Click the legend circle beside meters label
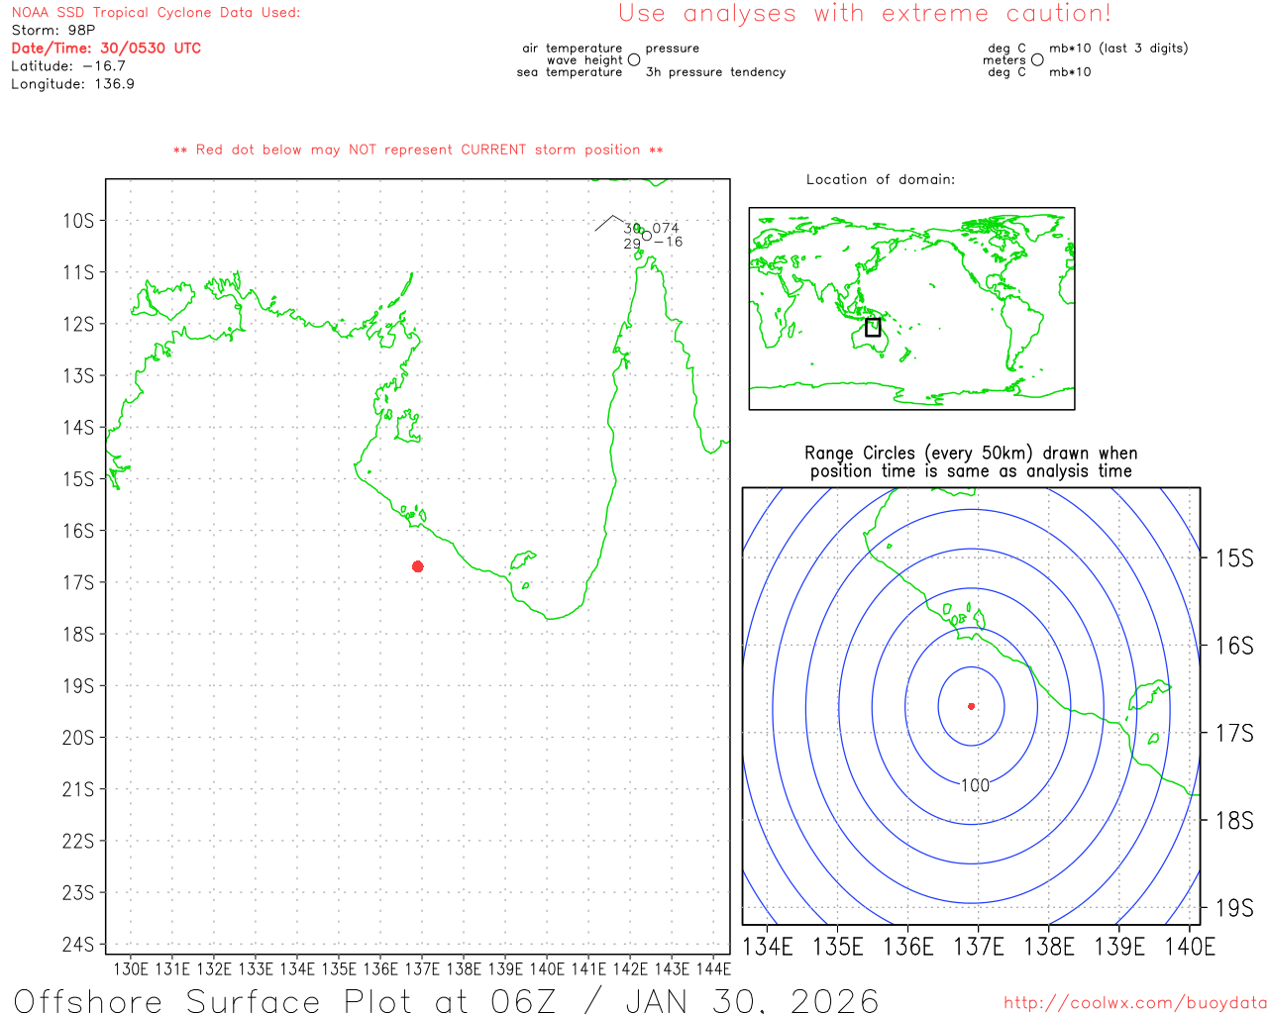This screenshot has height=1014, width=1268. (x=1037, y=60)
